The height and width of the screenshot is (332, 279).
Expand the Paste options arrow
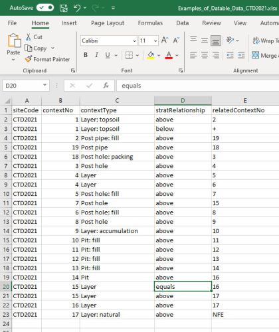tap(13, 60)
